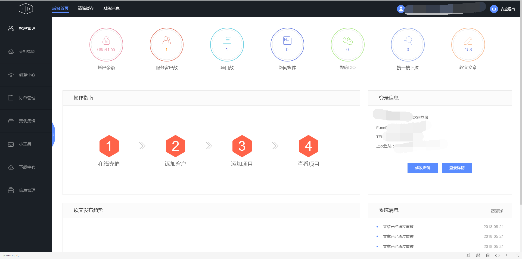
Task: Click 清除缓存 in the top navigation
Action: 86,8
